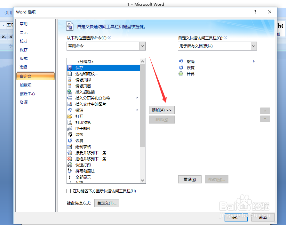Open font size dropdown in Word window behind

coord(4,25)
